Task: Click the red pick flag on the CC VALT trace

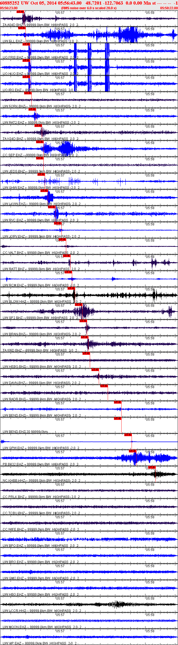Action: [62, 240]
